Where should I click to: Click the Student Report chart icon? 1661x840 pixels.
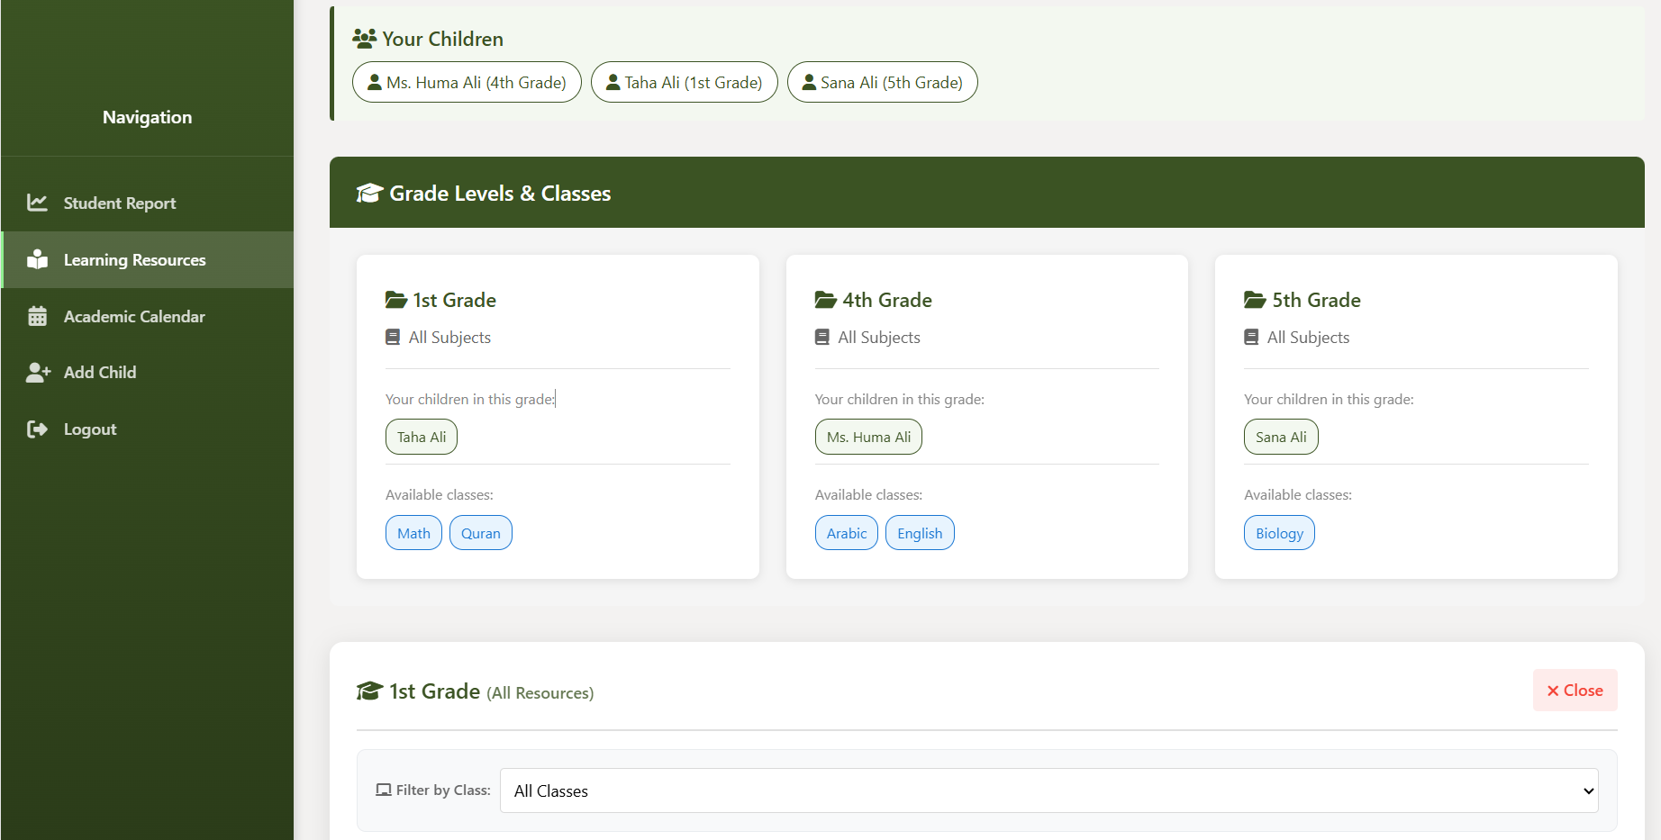pyautogui.click(x=37, y=203)
